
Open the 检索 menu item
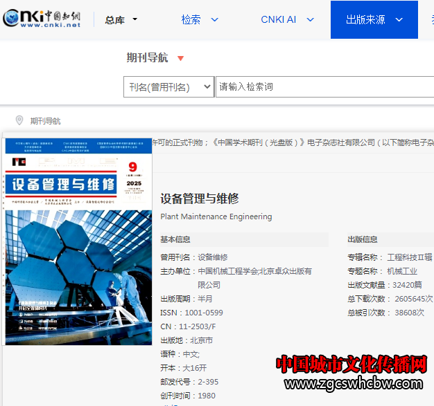tap(191, 19)
